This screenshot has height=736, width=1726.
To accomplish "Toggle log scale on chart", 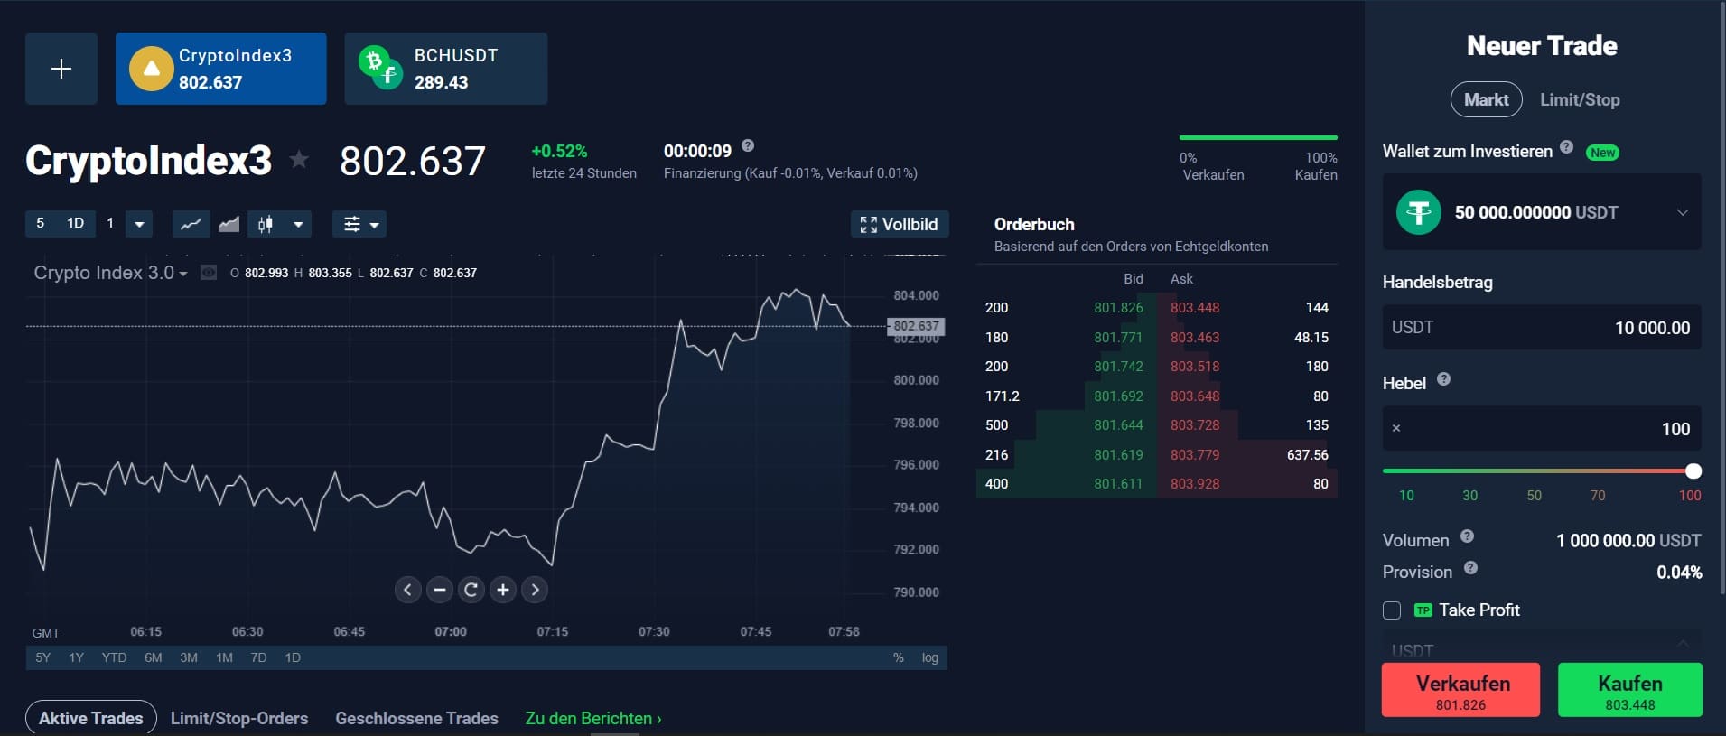I will [929, 657].
